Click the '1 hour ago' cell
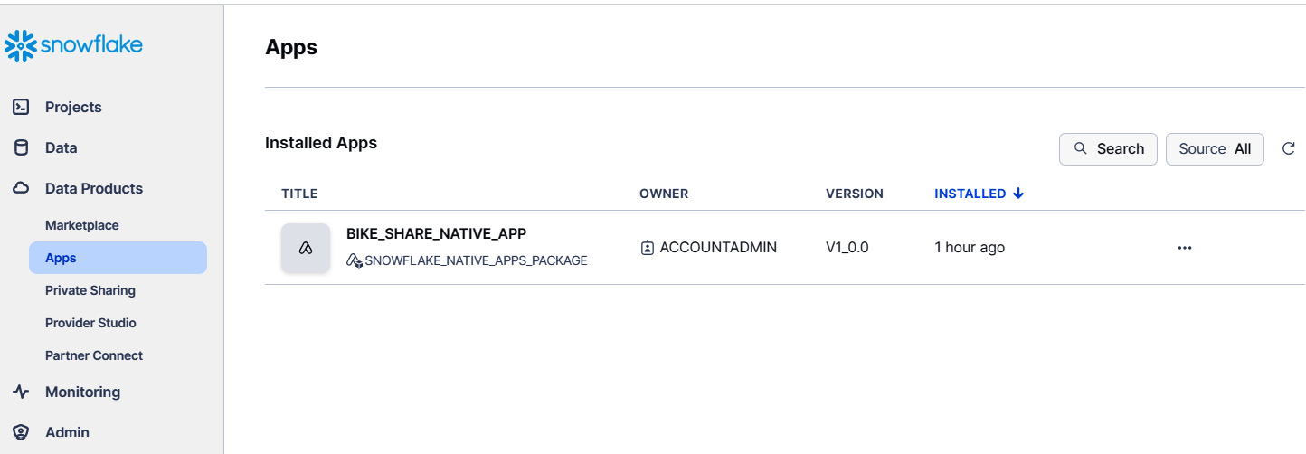Viewport: 1306px width, 454px height. (970, 248)
